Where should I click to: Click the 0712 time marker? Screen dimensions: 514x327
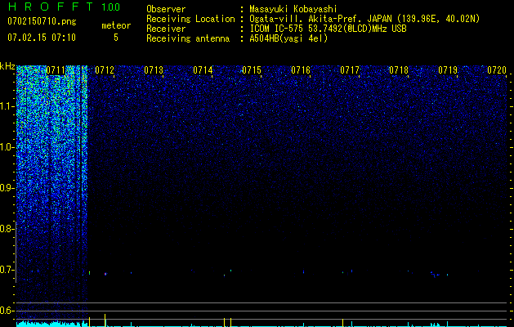pos(105,70)
